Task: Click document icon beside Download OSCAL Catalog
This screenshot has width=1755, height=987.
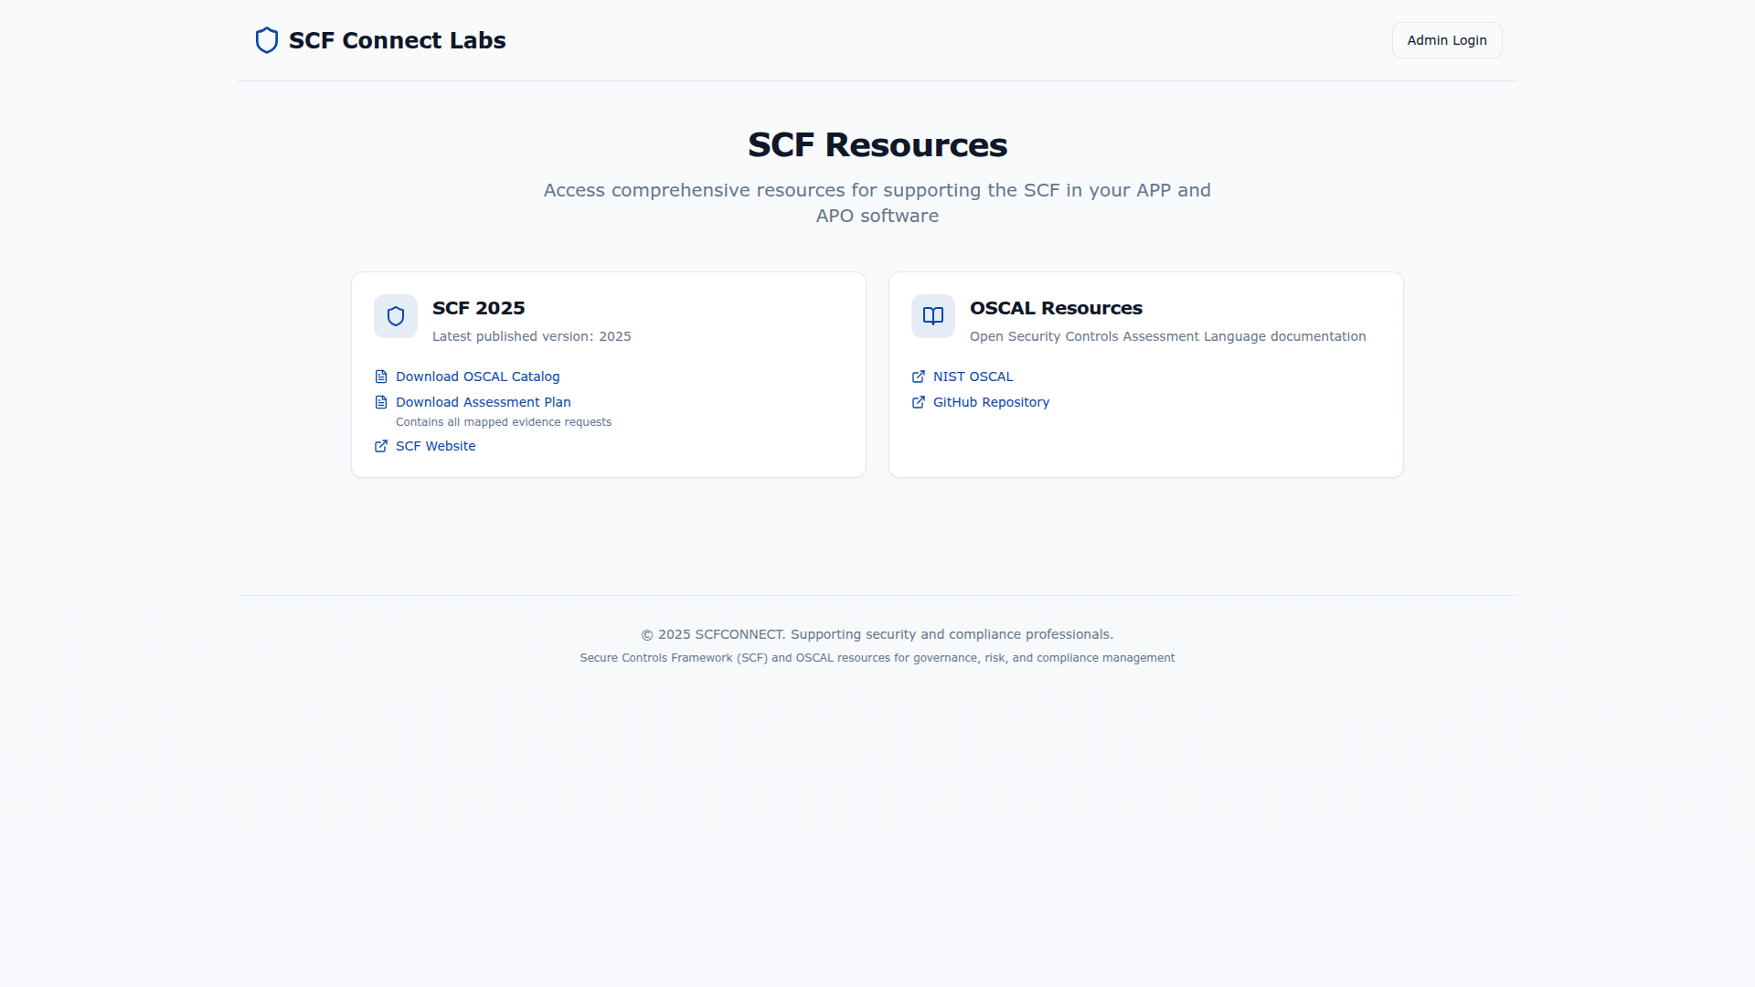Action: (381, 377)
